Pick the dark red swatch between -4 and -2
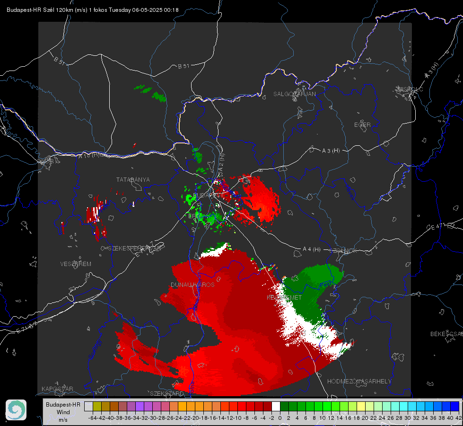This screenshot has width=463, height=426. [267, 406]
